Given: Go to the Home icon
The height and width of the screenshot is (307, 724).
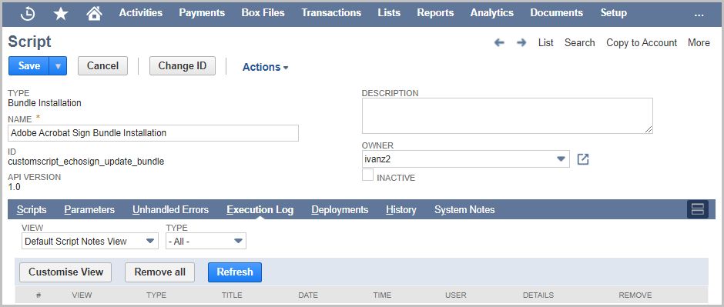Looking at the screenshot, I should [x=94, y=13].
